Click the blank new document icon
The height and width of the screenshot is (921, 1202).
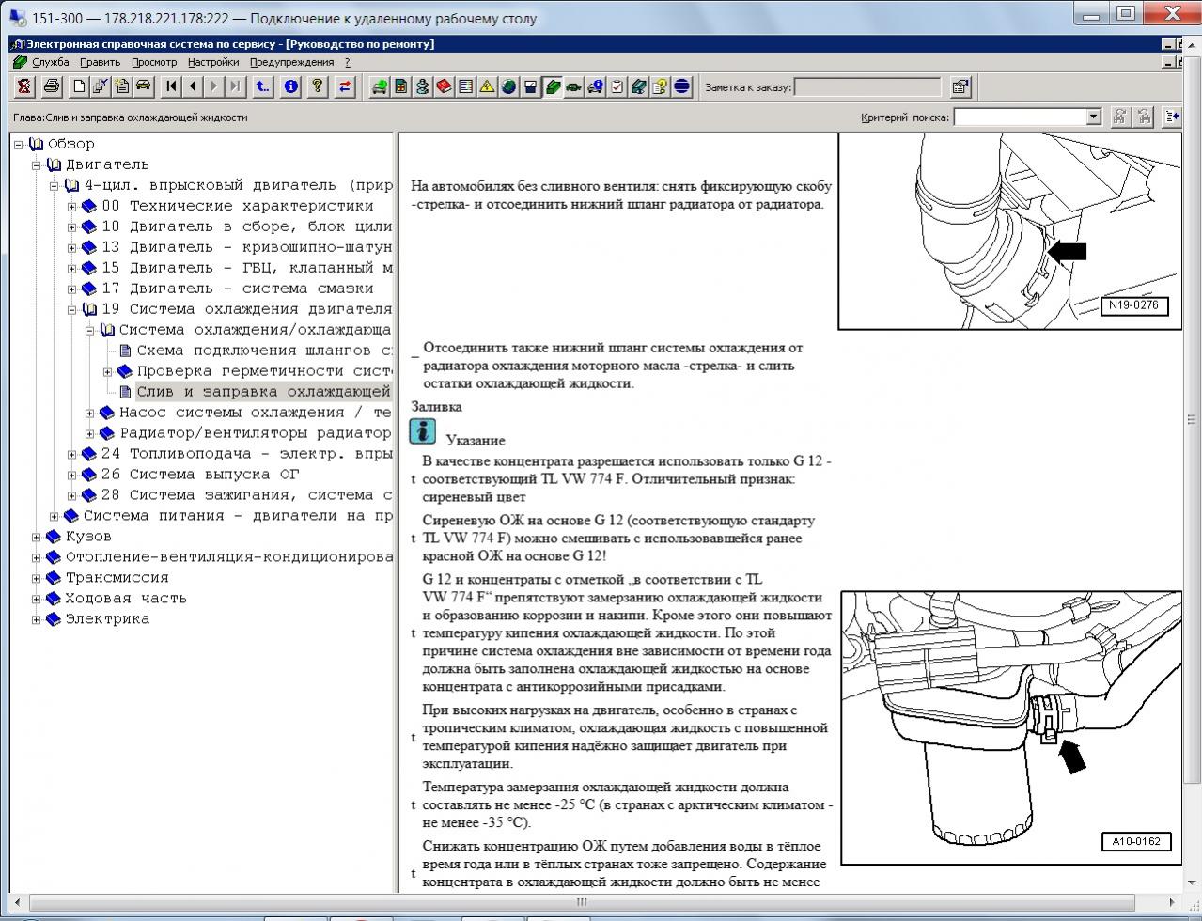pyautogui.click(x=79, y=87)
